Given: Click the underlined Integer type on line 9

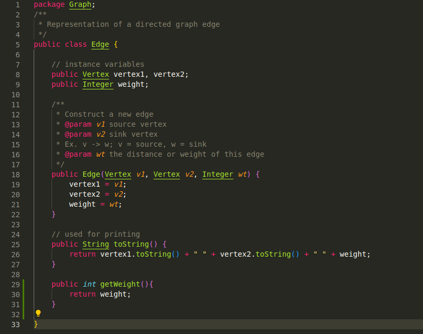Looking at the screenshot, I should (x=97, y=84).
